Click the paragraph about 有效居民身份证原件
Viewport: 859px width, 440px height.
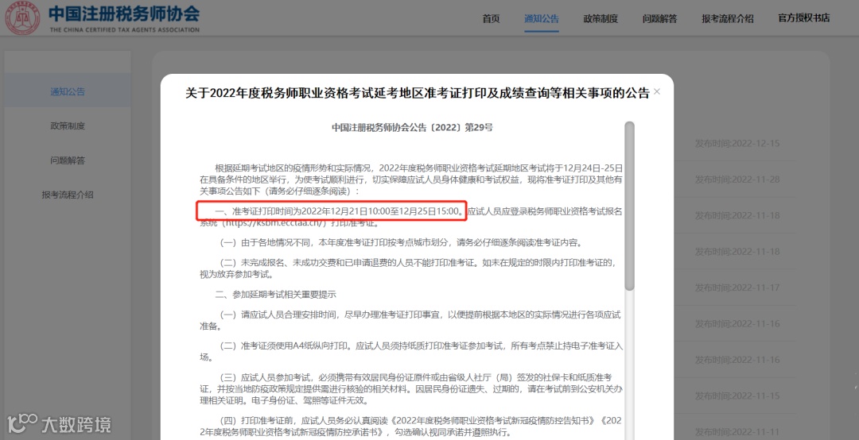pyautogui.click(x=411, y=389)
